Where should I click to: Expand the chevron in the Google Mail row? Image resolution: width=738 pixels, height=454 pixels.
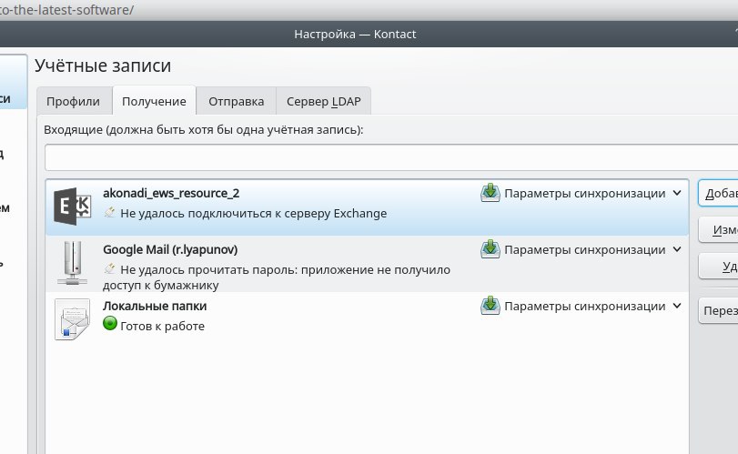[x=677, y=249]
